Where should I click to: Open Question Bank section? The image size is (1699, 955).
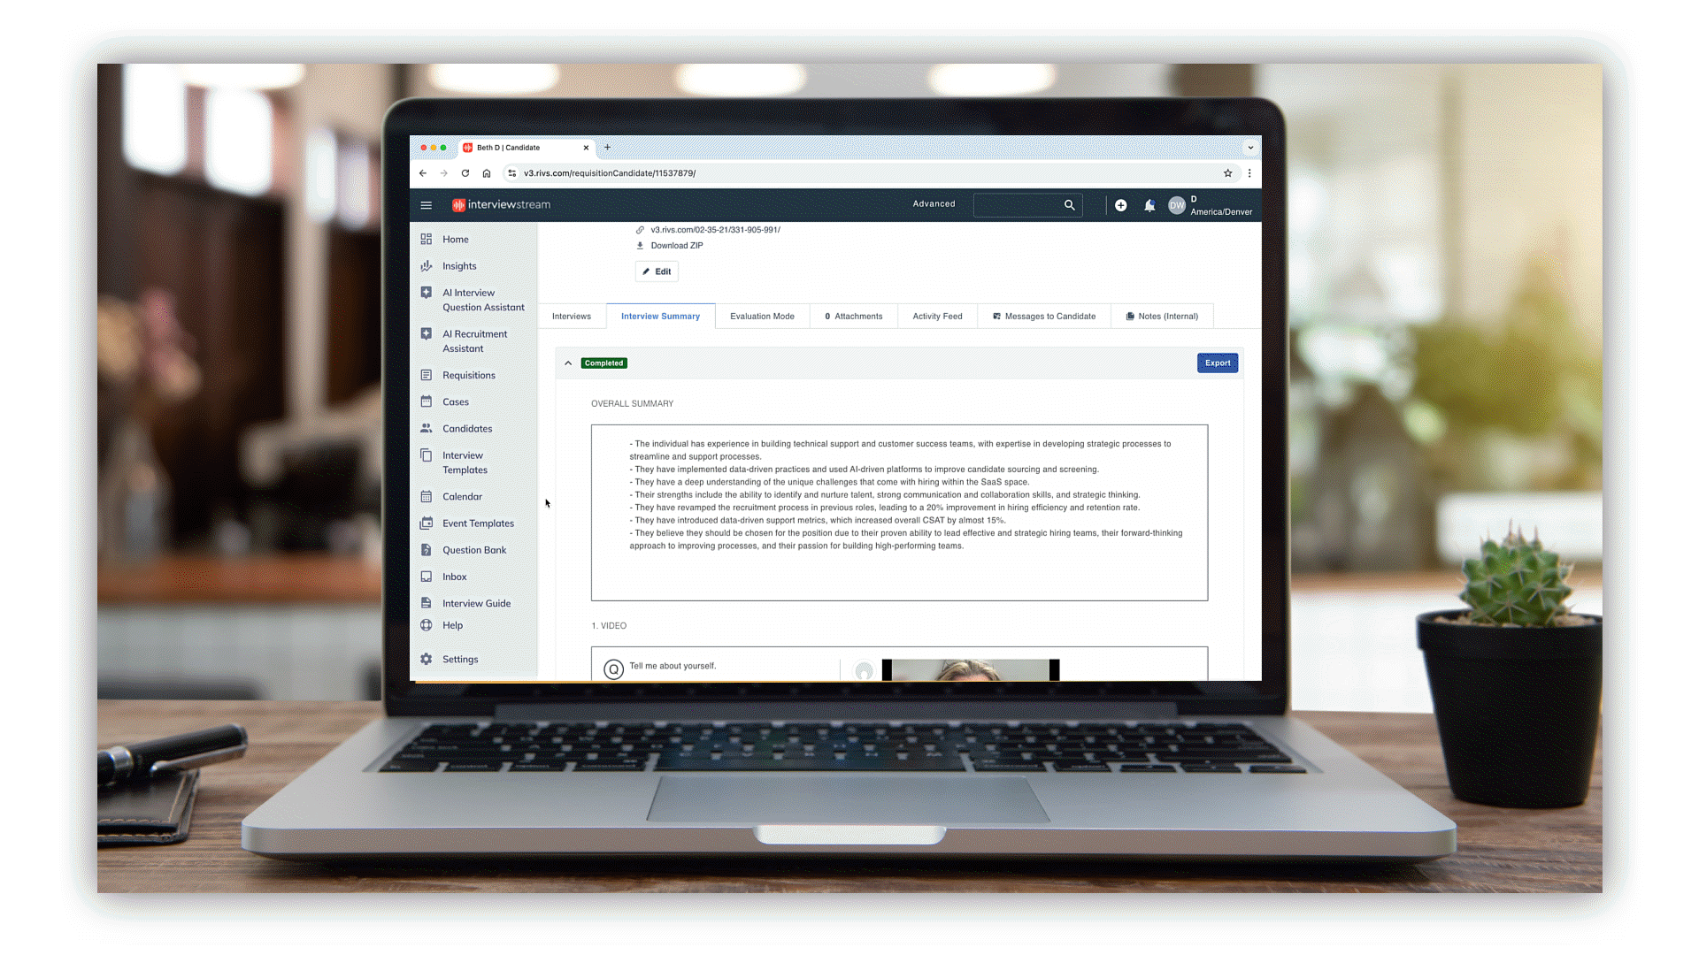[473, 549]
